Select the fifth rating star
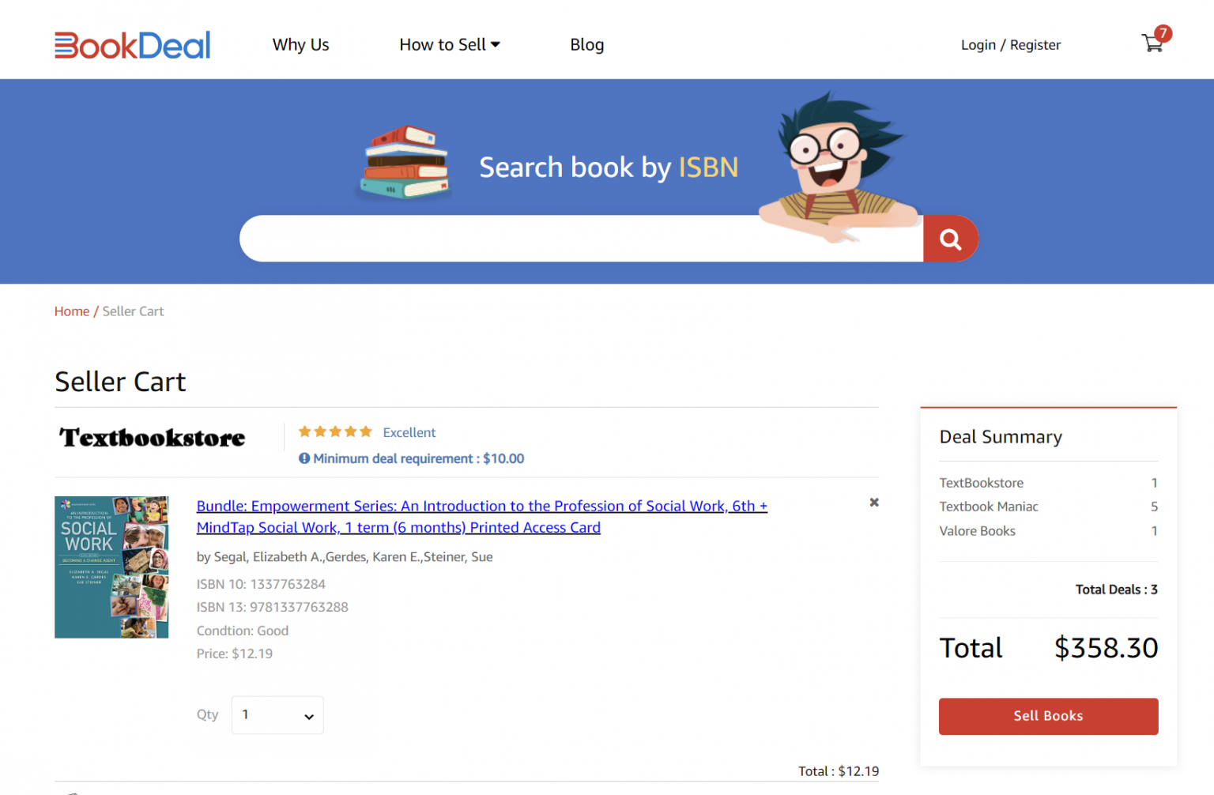The image size is (1214, 795). coord(365,431)
